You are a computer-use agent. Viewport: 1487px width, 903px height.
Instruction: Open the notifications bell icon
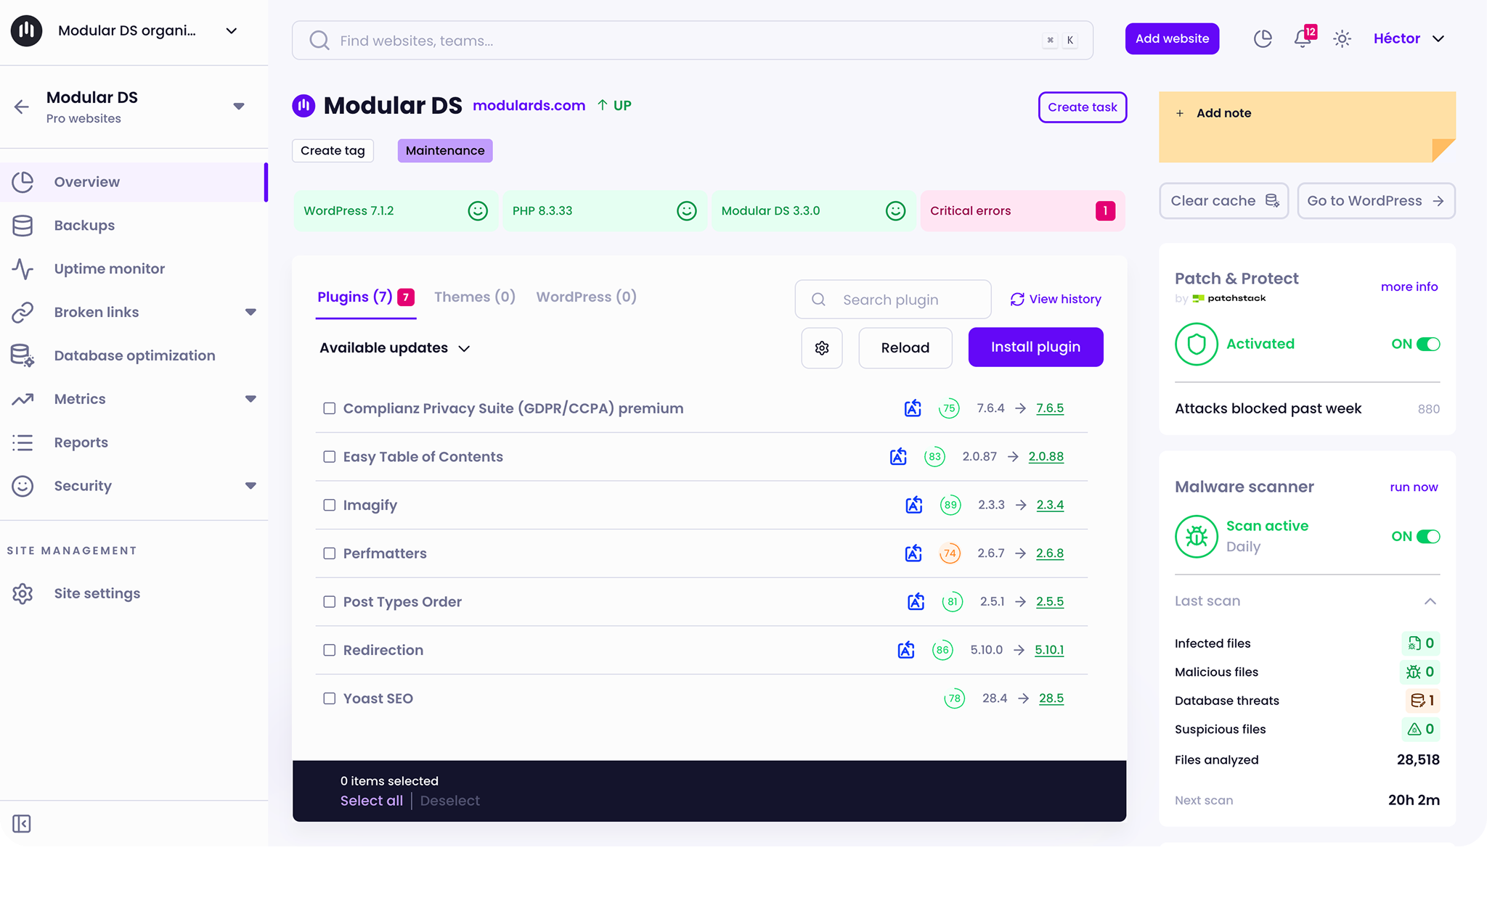(1303, 38)
